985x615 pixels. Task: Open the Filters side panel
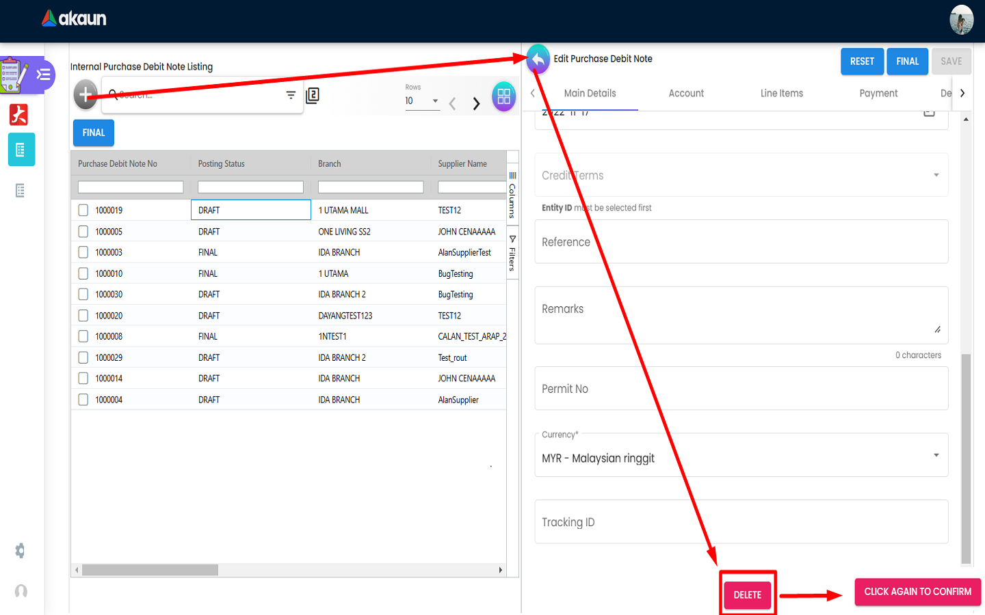(x=512, y=253)
